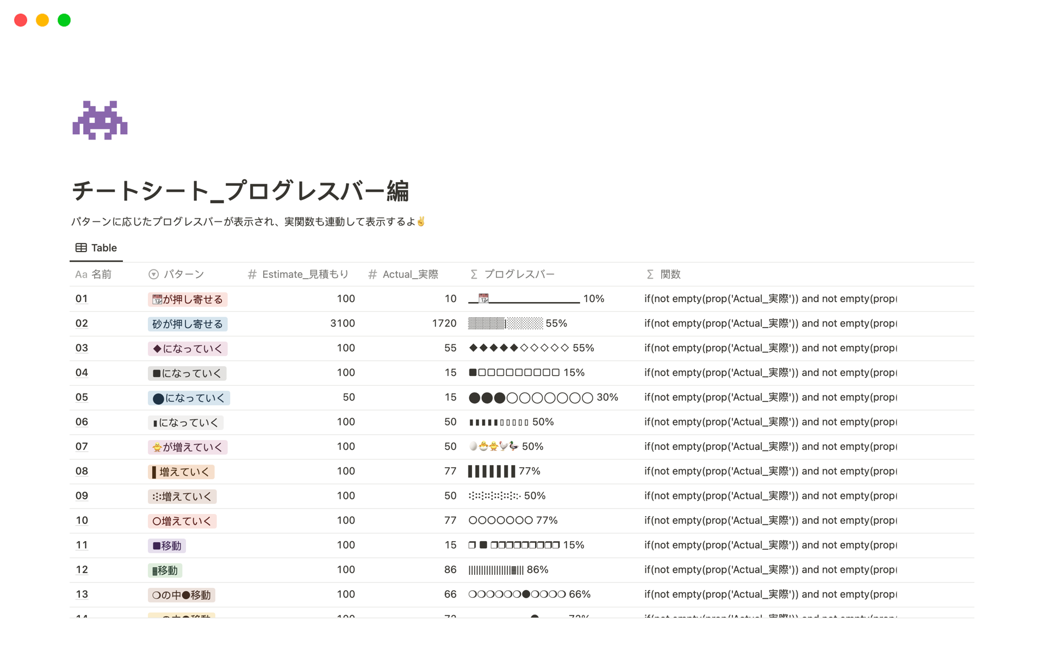Screen dimensions: 1044x652
Task: Open the row named 01
Action: [x=82, y=299]
